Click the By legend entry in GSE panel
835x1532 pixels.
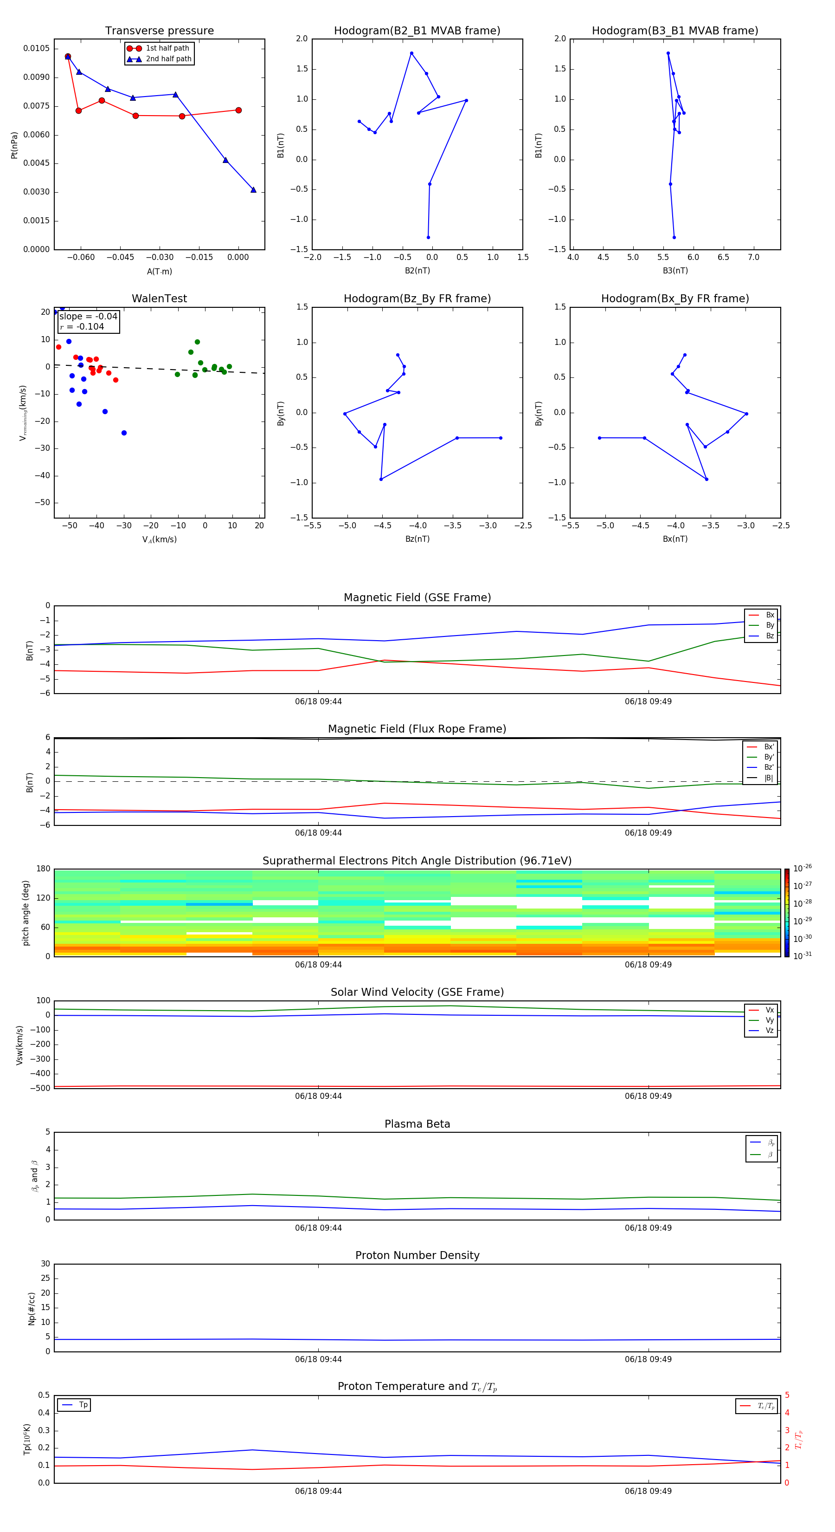coord(761,626)
